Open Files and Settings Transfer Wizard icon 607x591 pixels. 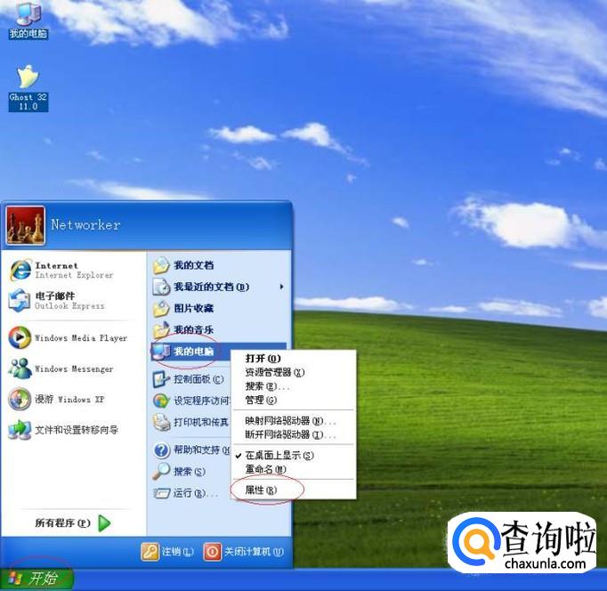pos(20,430)
